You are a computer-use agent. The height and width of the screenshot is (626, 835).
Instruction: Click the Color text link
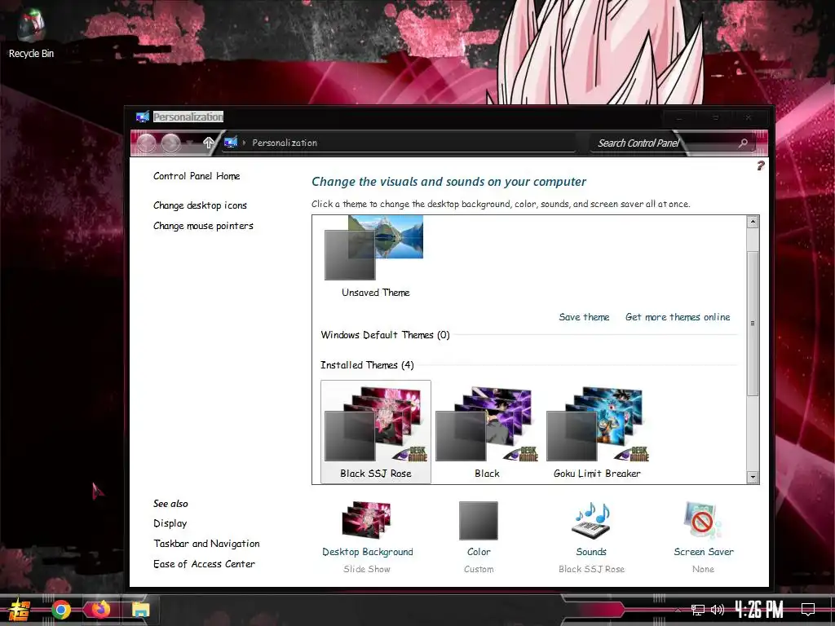coord(479,552)
